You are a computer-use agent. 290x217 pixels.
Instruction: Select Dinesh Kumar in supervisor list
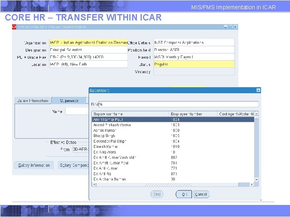tap(173, 147)
